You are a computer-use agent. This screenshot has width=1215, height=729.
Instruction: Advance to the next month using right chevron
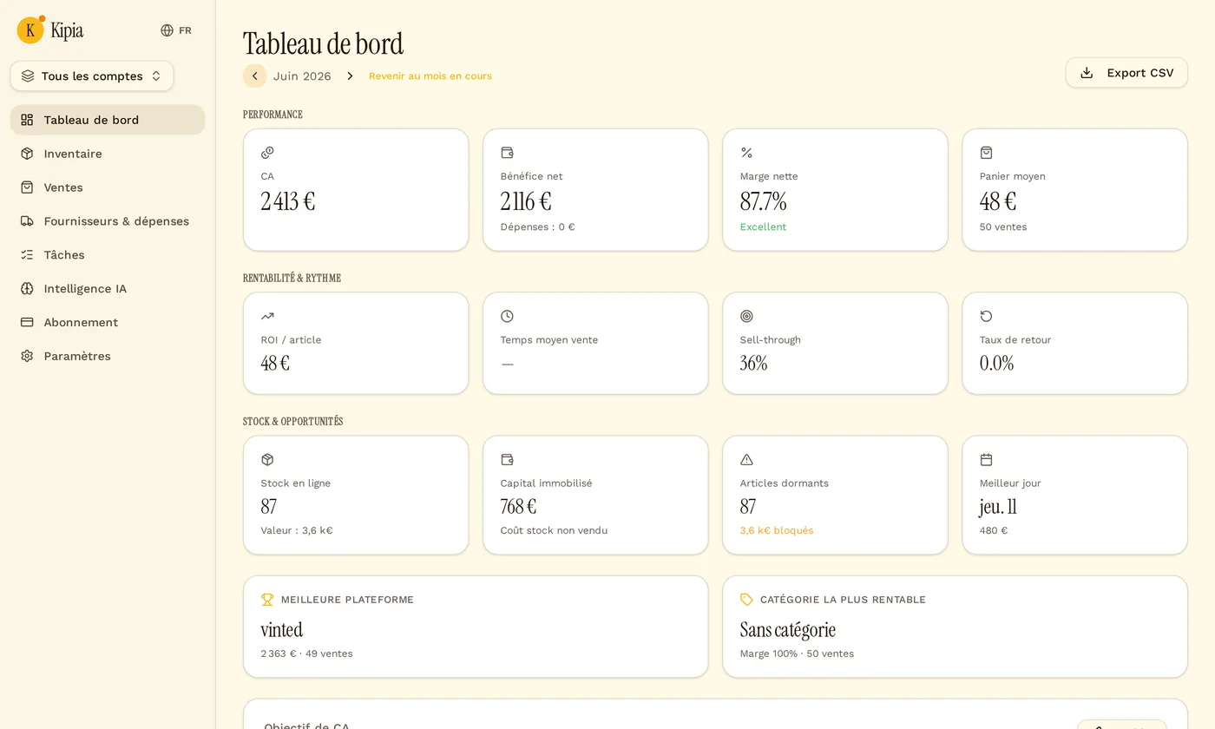[350, 76]
